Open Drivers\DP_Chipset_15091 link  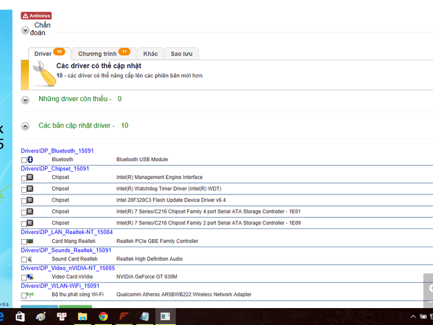point(55,168)
